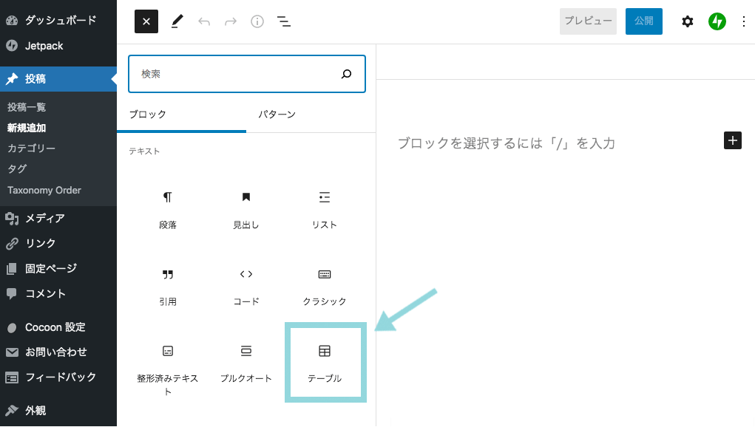Insert the クラシック classic block
Screen dimensions: 755x444
click(325, 287)
